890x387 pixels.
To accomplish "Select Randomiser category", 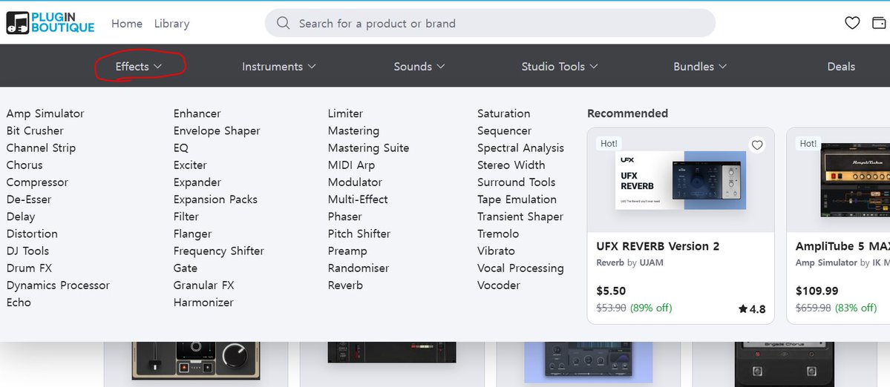I will click(x=359, y=268).
